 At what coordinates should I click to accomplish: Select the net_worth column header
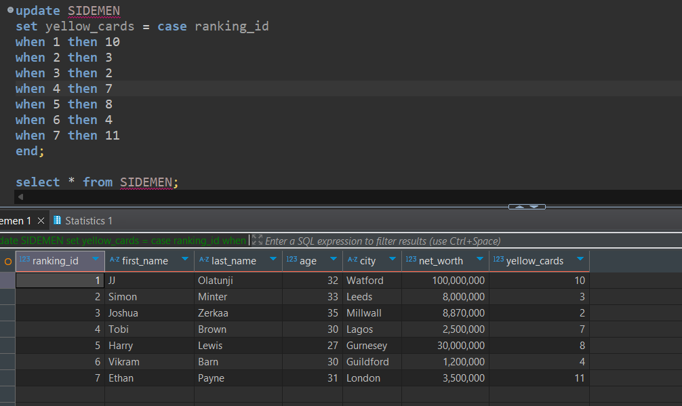(x=445, y=261)
